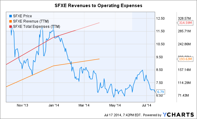Click the 'Mar '14' x-axis label
Image resolution: width=197 pixels, height=119 pixels.
pyautogui.click(x=84, y=105)
